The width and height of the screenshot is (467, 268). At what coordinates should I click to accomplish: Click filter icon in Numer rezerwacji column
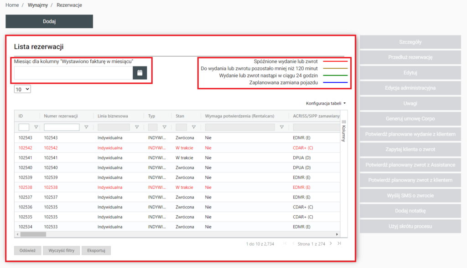(x=86, y=127)
